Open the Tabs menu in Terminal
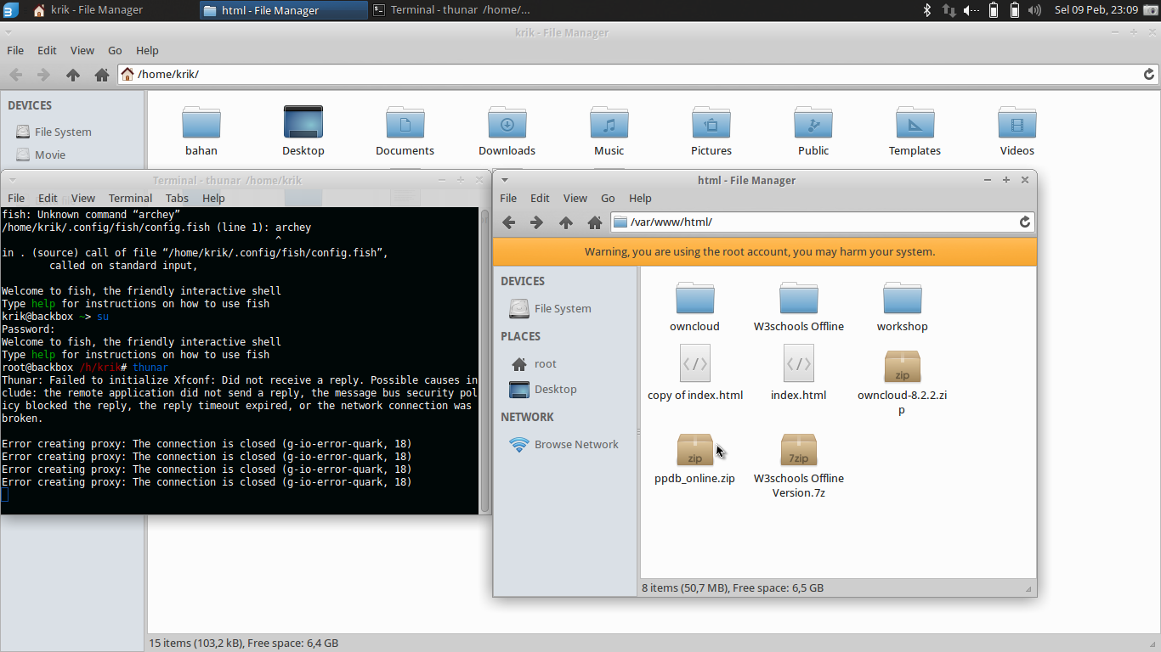This screenshot has width=1161, height=652. click(177, 198)
